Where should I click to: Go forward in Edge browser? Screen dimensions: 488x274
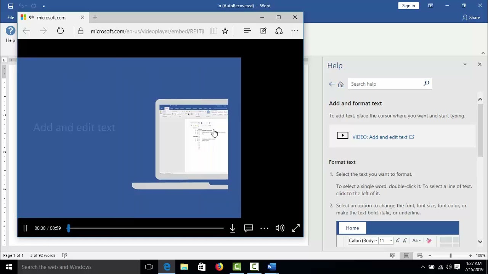tap(43, 31)
